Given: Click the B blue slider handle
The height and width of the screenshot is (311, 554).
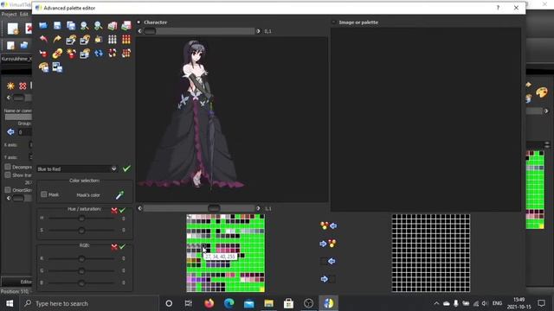Looking at the screenshot, I should pyautogui.click(x=81, y=282).
